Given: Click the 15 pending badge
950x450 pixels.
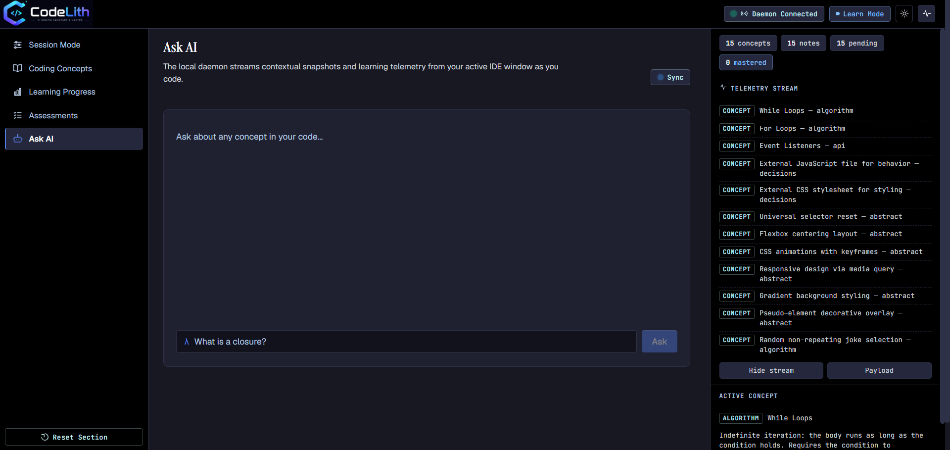Looking at the screenshot, I should [856, 44].
